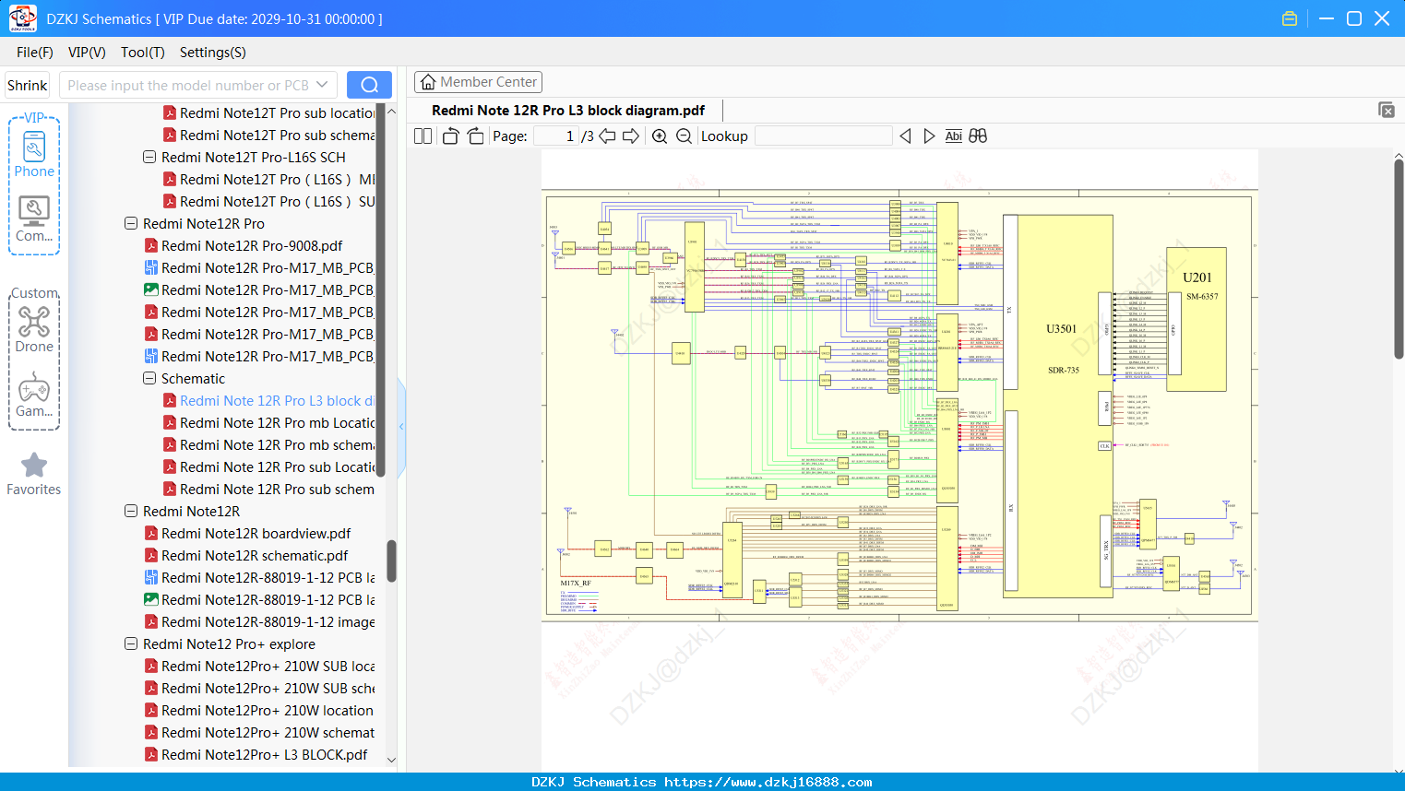Open the Settings(S) menu

(213, 53)
